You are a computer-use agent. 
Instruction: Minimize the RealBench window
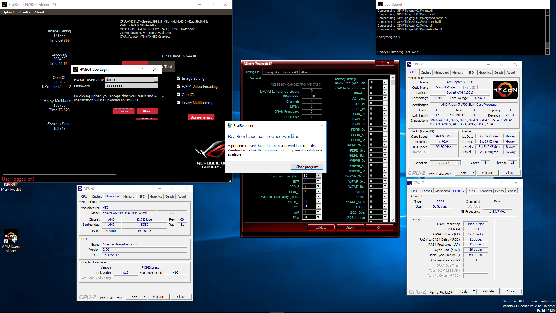(x=199, y=4)
